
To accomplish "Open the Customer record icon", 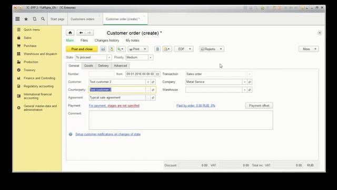I will pyautogui.click(x=153, y=82).
